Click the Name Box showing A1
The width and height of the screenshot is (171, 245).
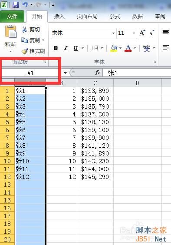[30, 73]
